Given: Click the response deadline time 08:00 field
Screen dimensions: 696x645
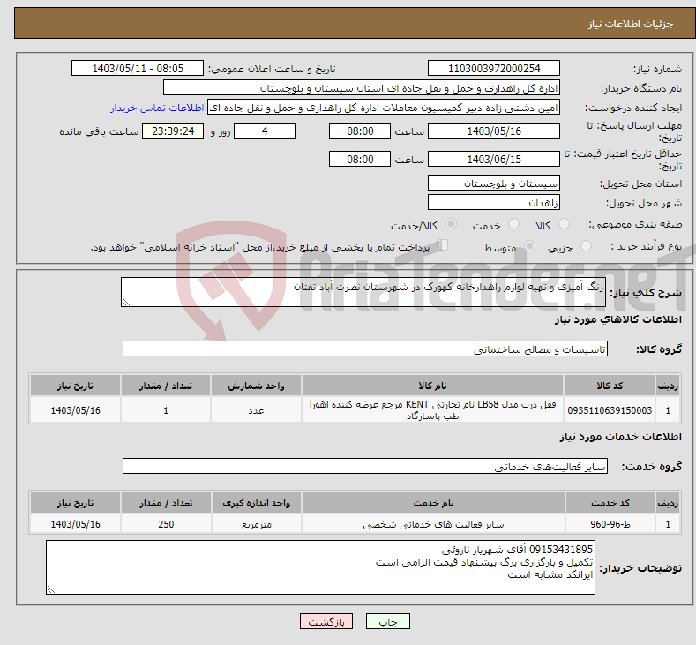Looking at the screenshot, I should [360, 131].
